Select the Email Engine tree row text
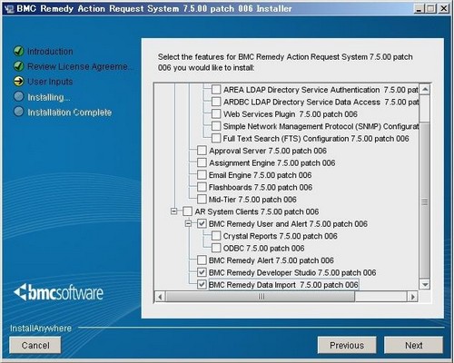The height and width of the screenshot is (363, 454). [260, 175]
